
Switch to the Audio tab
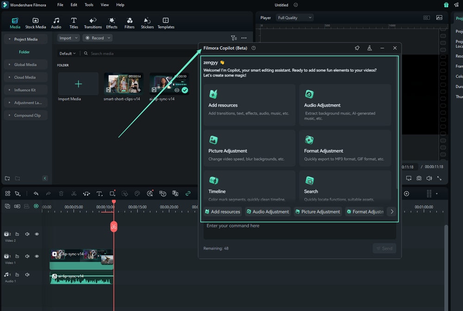coord(56,23)
